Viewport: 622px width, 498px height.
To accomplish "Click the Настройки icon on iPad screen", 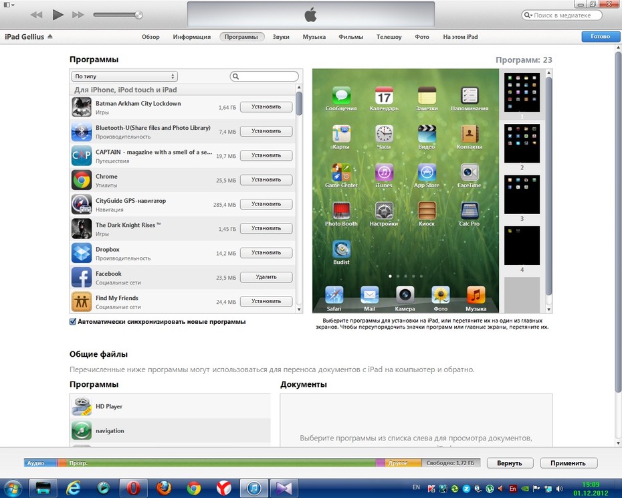I will (384, 211).
